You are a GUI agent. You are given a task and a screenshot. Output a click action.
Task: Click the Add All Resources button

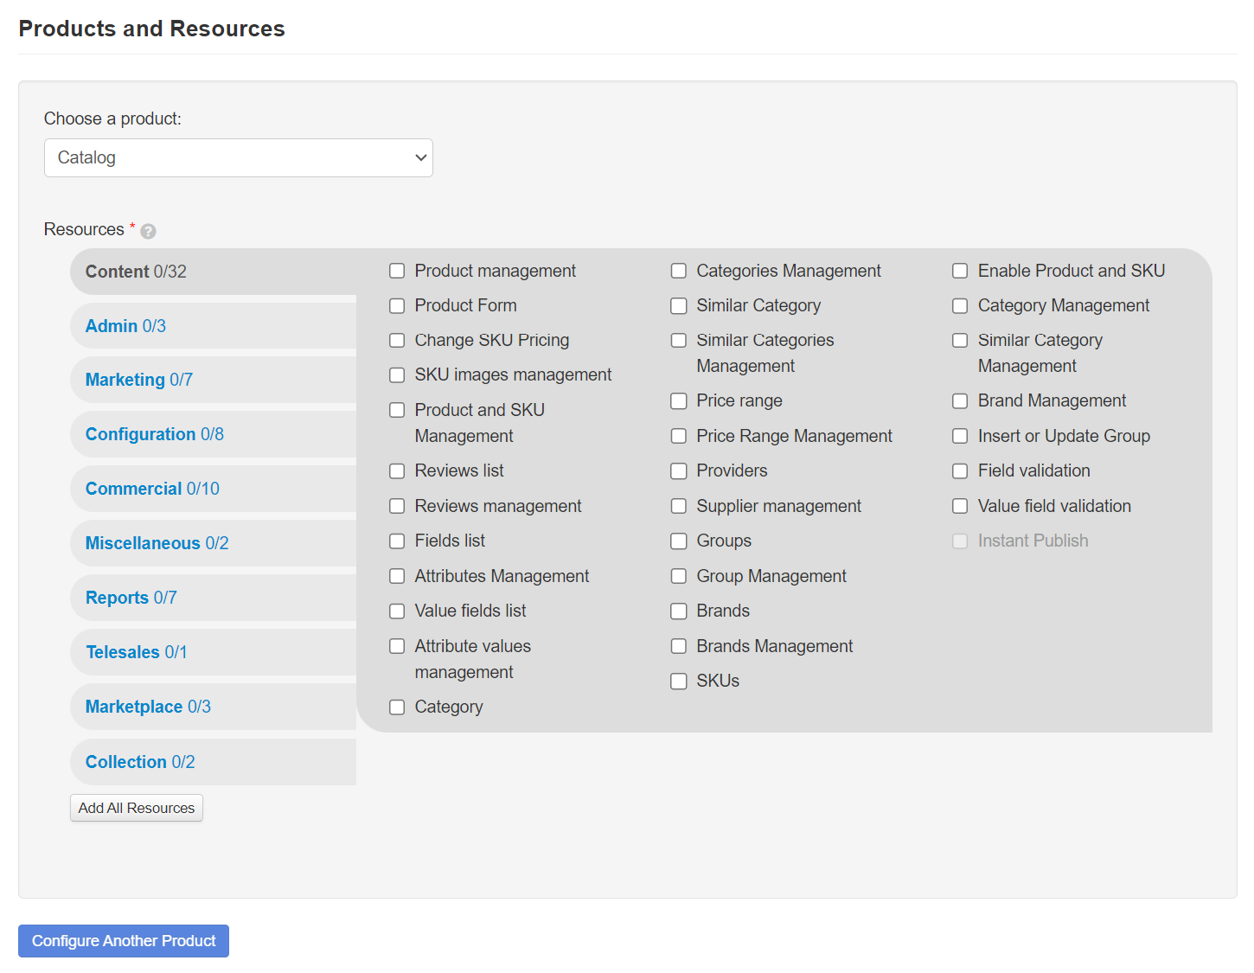tap(137, 808)
